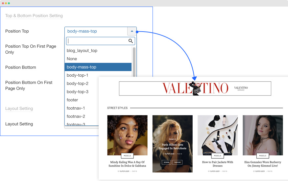Click Top & Bottom Position Setting heading
The height and width of the screenshot is (181, 288).
pyautogui.click(x=34, y=16)
